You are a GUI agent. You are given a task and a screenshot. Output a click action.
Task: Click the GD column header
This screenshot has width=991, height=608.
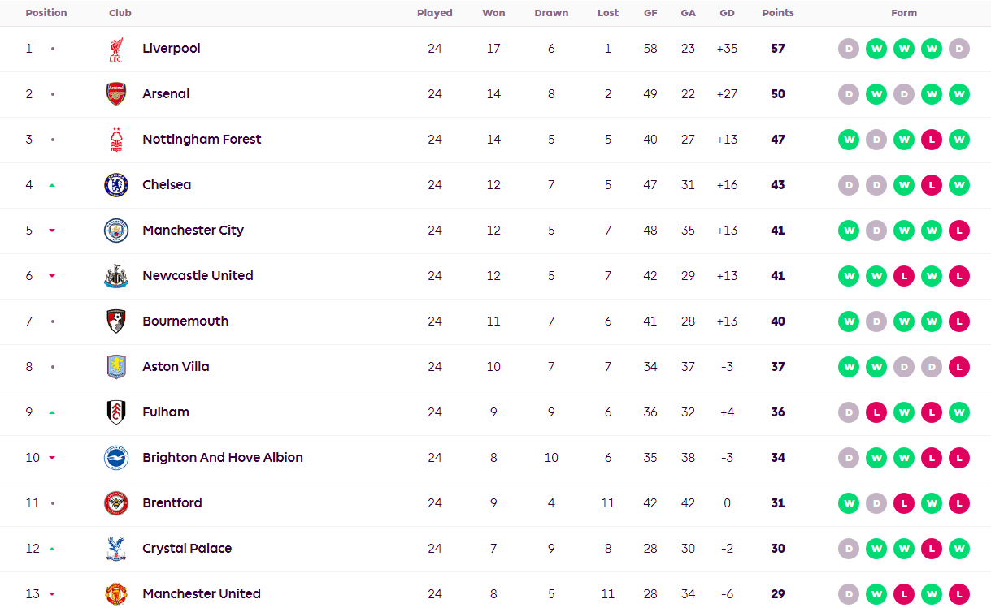click(x=727, y=13)
